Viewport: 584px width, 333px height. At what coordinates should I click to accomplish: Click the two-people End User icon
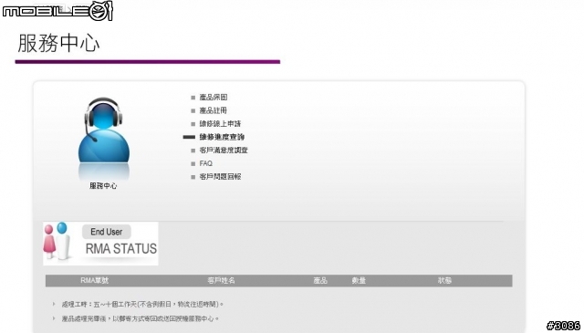pos(57,242)
